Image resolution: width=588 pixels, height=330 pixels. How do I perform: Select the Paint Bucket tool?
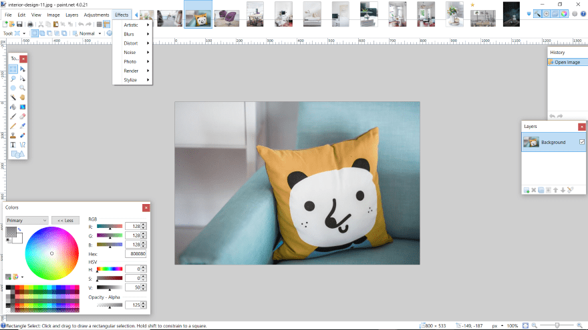(13, 106)
